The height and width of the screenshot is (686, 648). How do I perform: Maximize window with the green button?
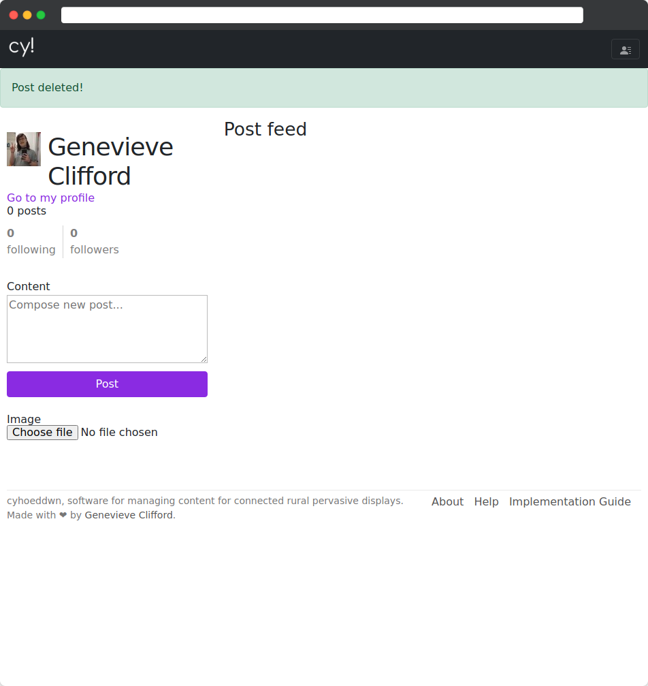pos(41,15)
